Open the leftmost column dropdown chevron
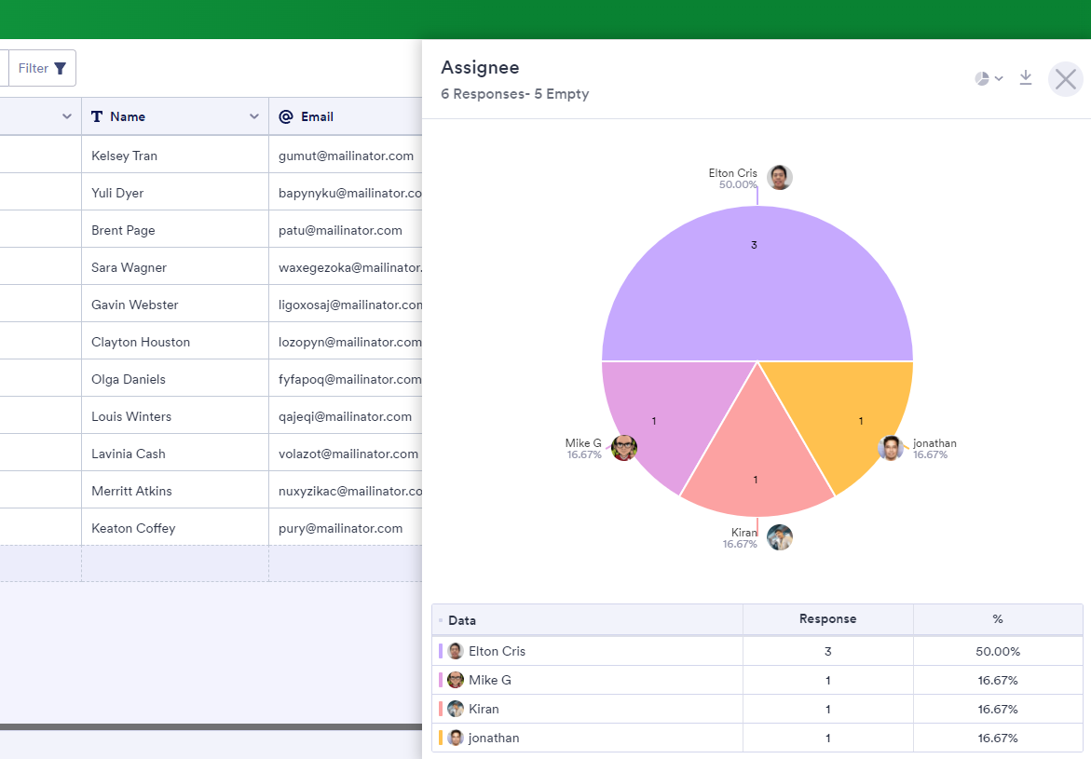 66,116
